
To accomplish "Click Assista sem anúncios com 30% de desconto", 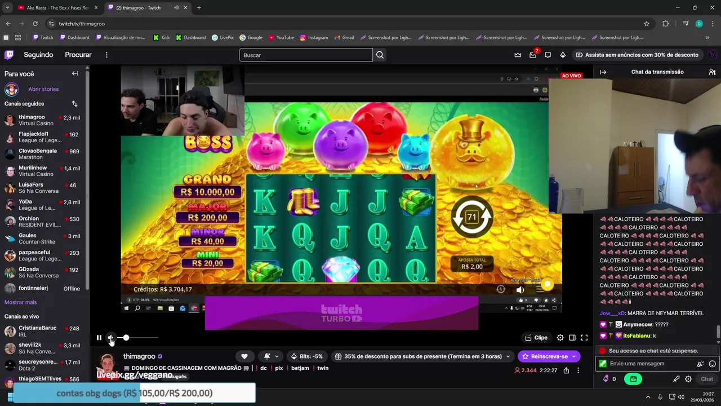I will (637, 55).
